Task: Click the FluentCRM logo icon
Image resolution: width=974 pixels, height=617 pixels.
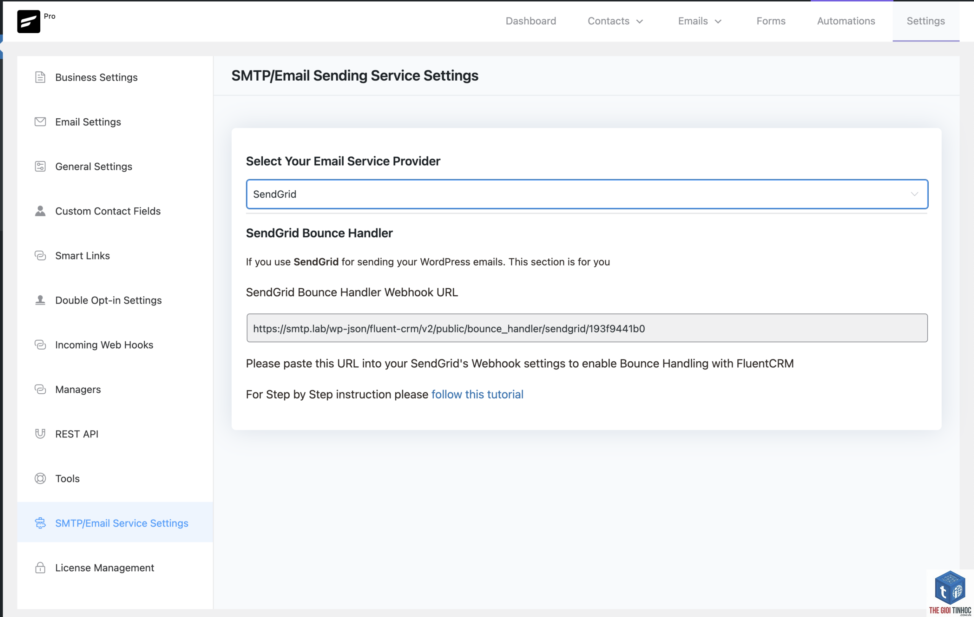Action: 28,21
